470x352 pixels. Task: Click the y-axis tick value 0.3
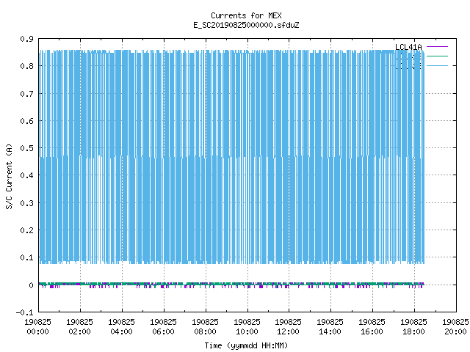click(26, 203)
